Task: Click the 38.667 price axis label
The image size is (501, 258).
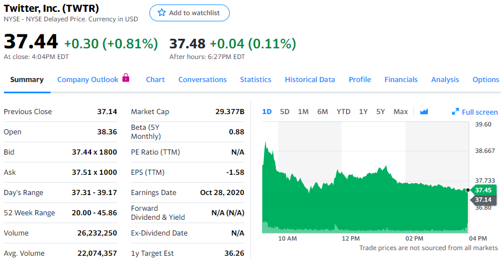Action: click(485, 151)
